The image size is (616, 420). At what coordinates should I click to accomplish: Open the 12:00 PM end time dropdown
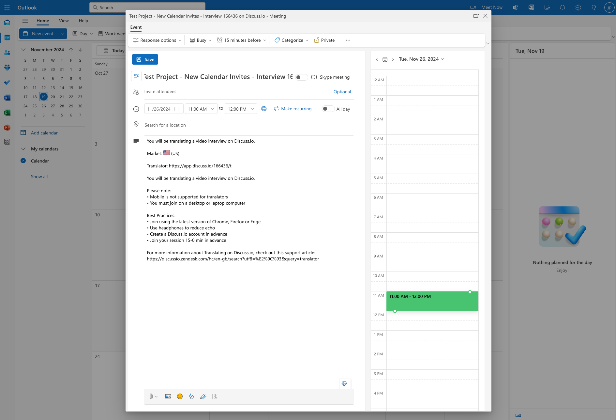coord(241,109)
